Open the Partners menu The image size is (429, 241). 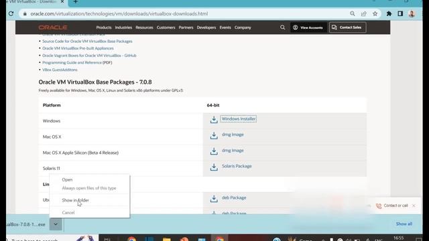186,27
